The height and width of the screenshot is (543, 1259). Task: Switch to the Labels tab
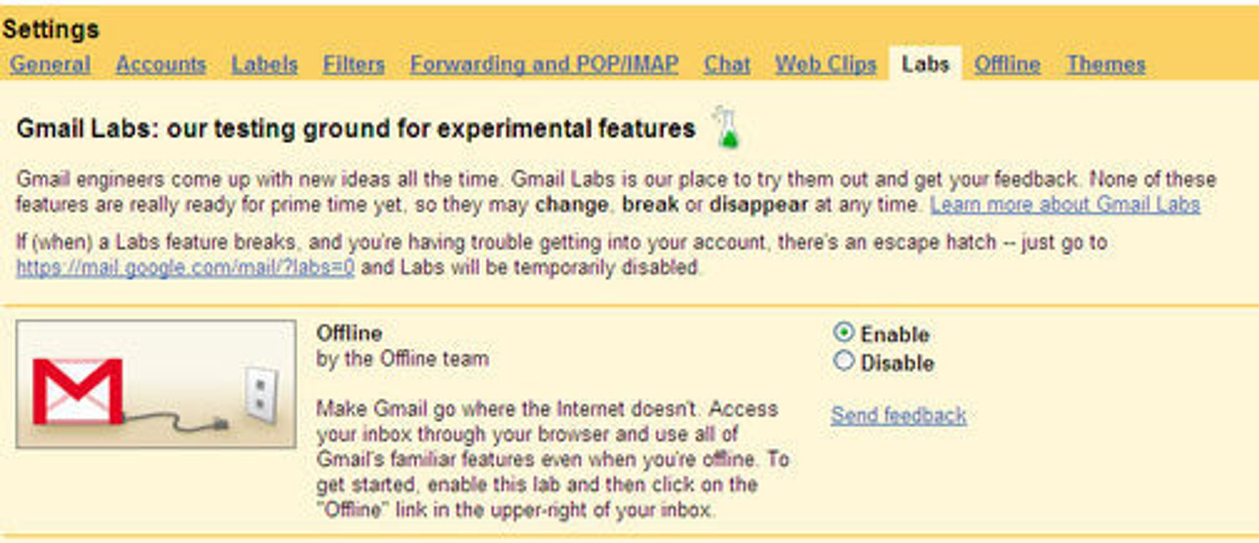pos(264,64)
